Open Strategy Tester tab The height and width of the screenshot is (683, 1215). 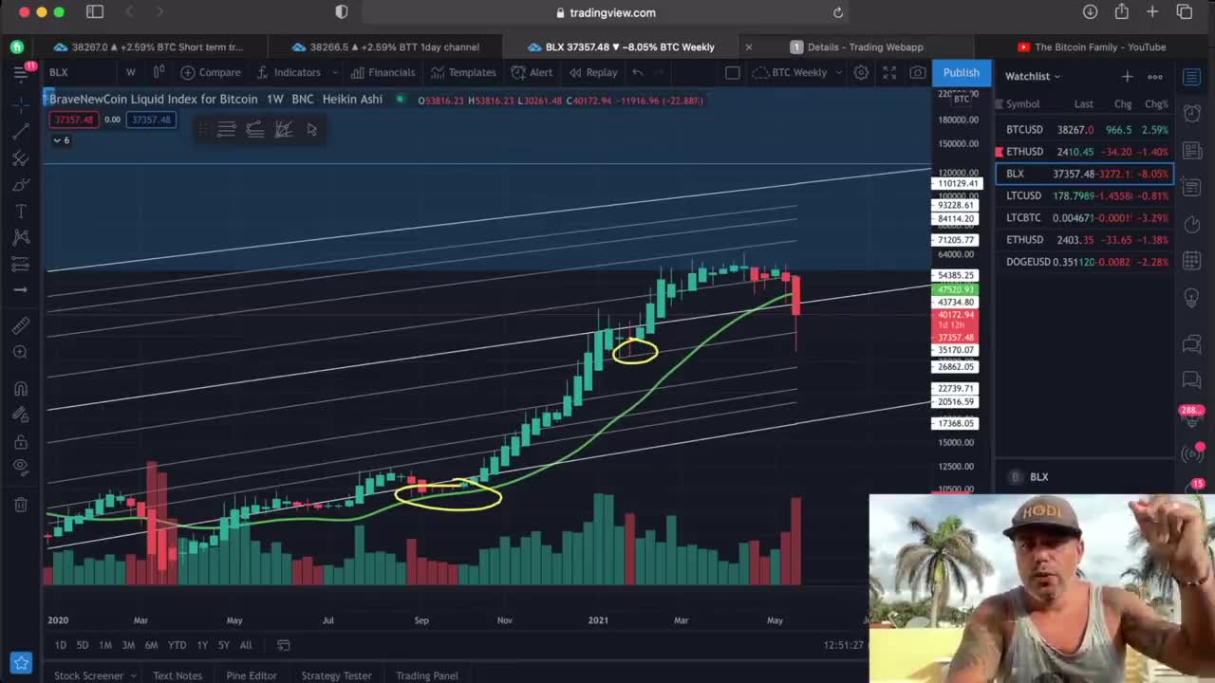click(x=336, y=675)
